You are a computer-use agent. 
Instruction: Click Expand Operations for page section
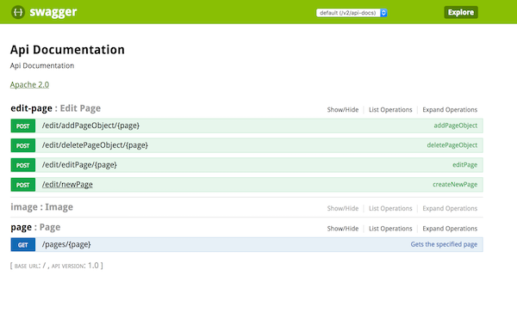(x=450, y=229)
